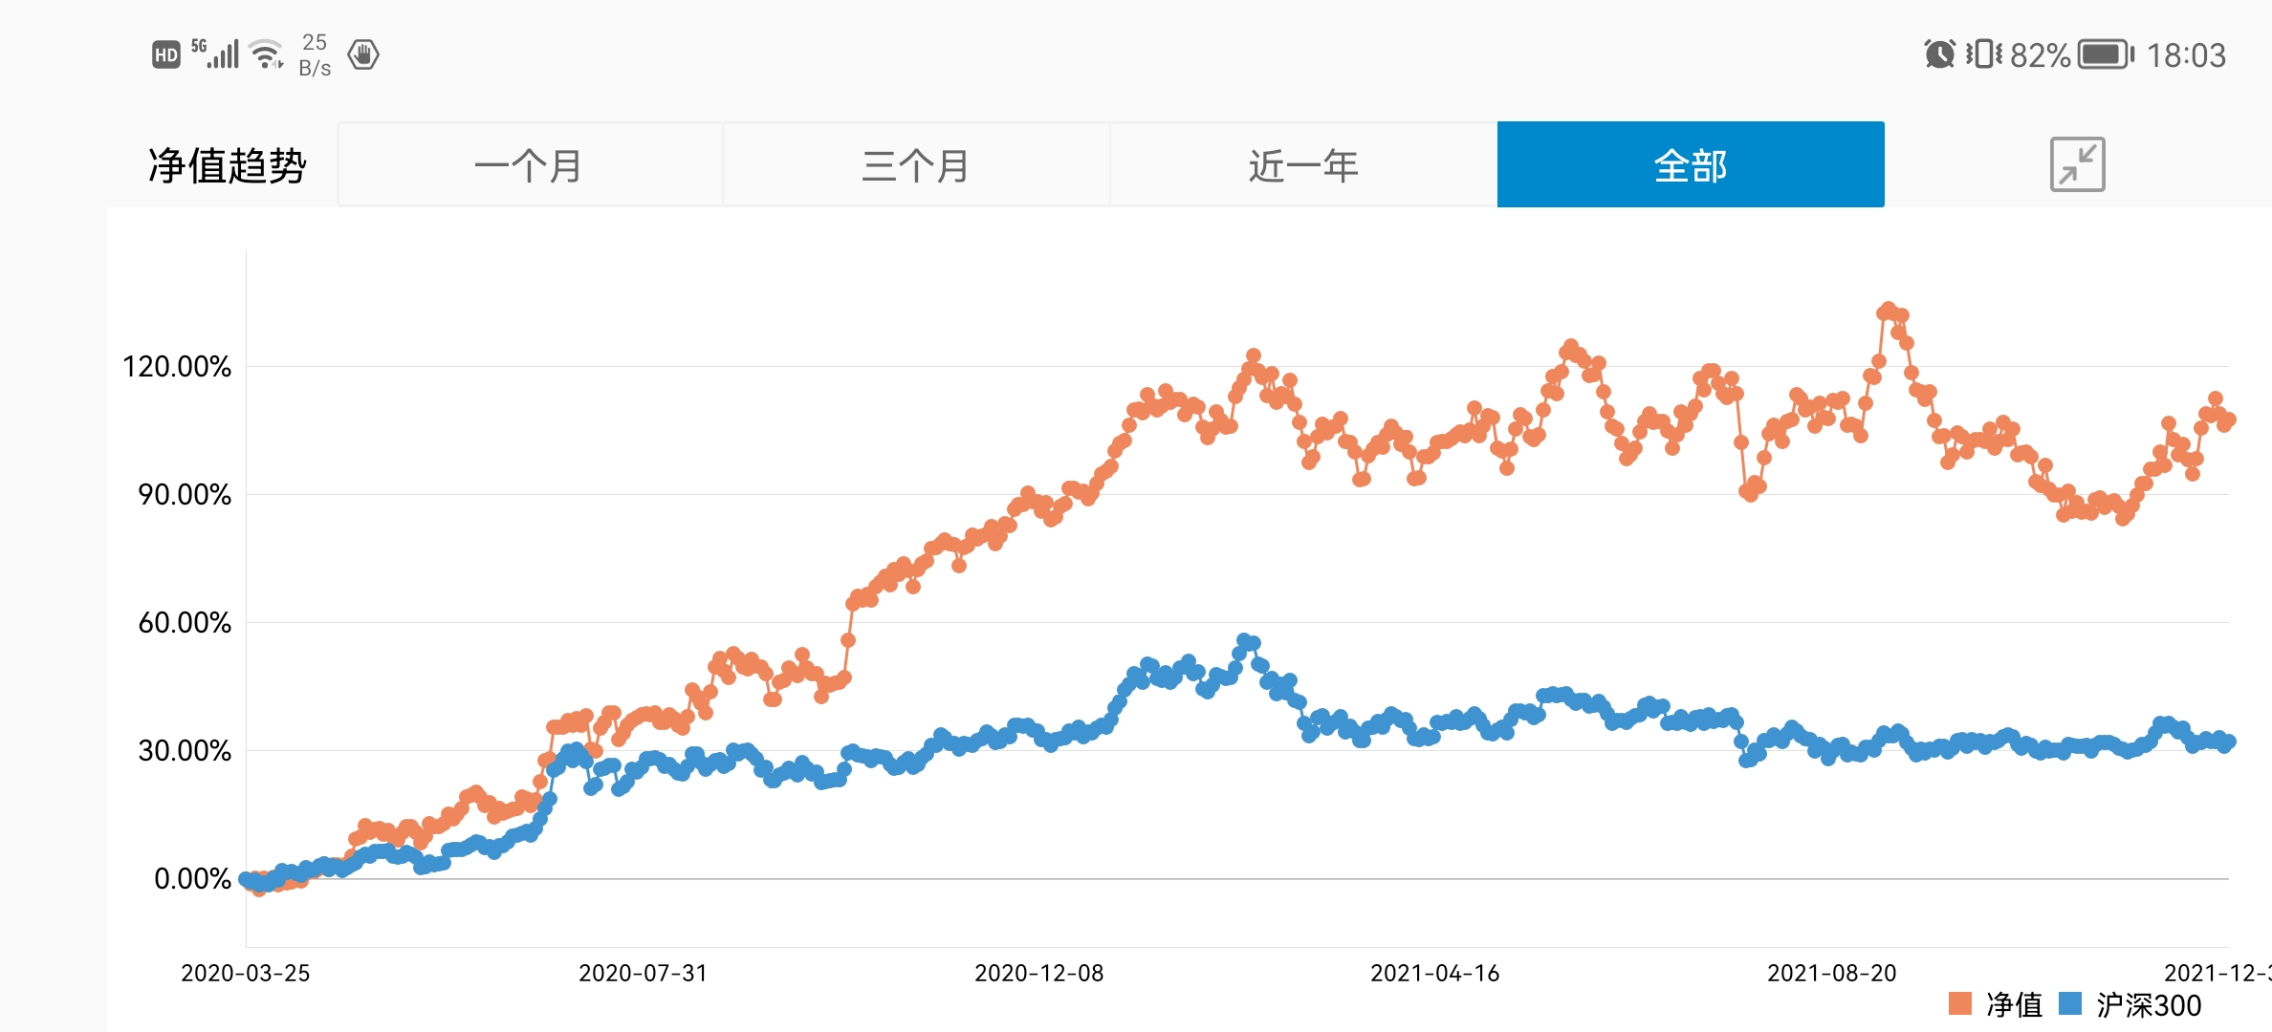Select the 近一年 time range tab

pyautogui.click(x=1303, y=165)
